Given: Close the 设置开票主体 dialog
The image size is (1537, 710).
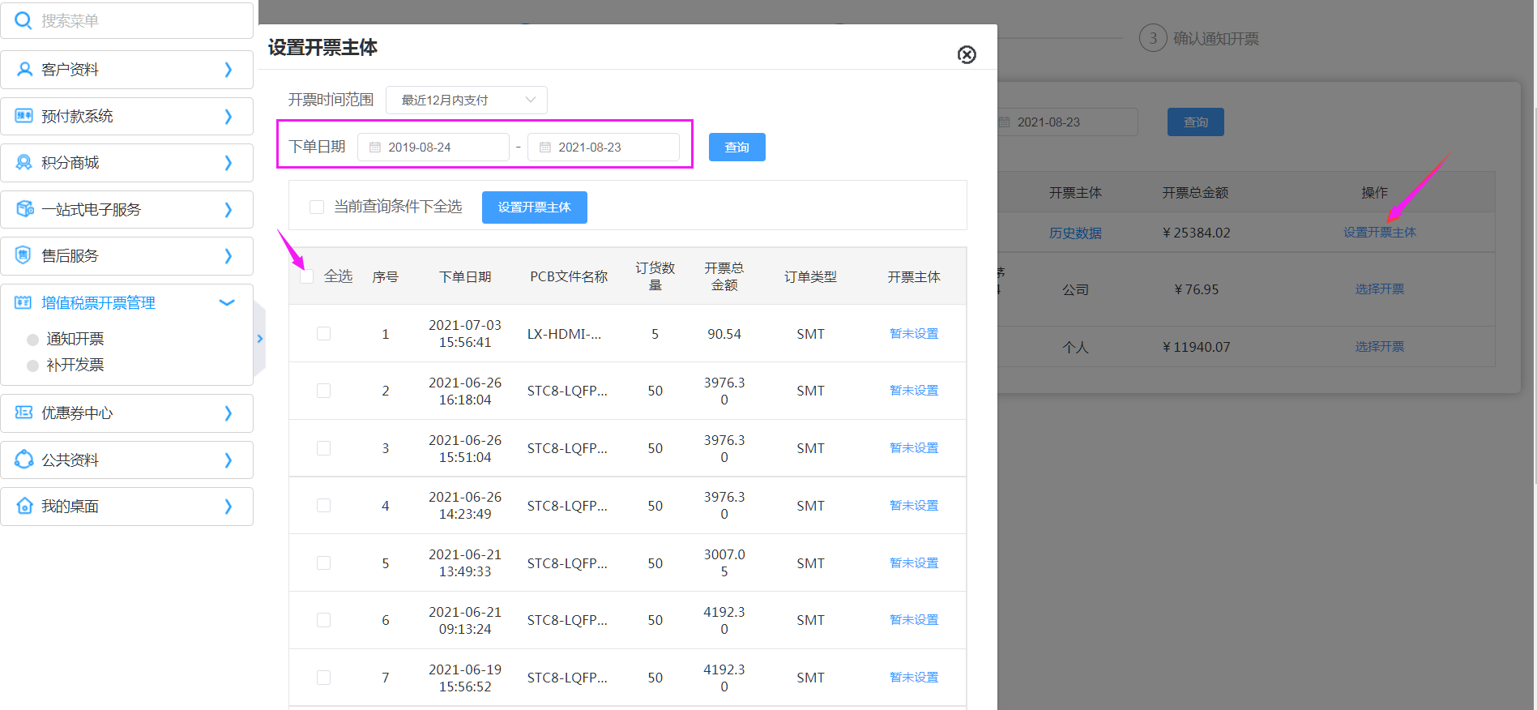Looking at the screenshot, I should coord(967,54).
